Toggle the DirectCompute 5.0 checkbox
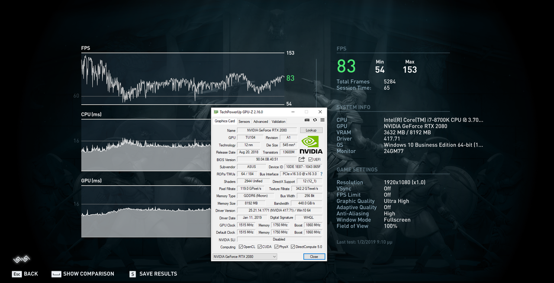Screen dimensions: 554x283 [293, 247]
